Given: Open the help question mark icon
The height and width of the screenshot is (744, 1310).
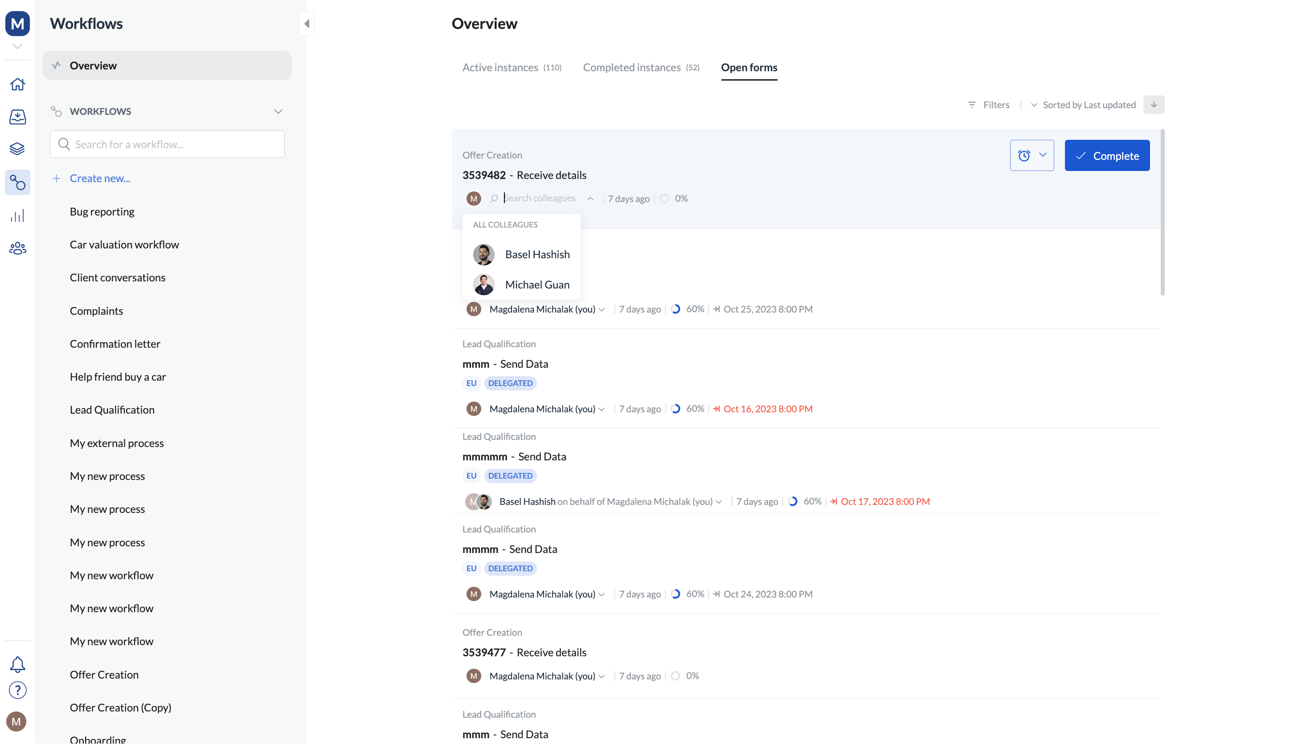Looking at the screenshot, I should (17, 690).
